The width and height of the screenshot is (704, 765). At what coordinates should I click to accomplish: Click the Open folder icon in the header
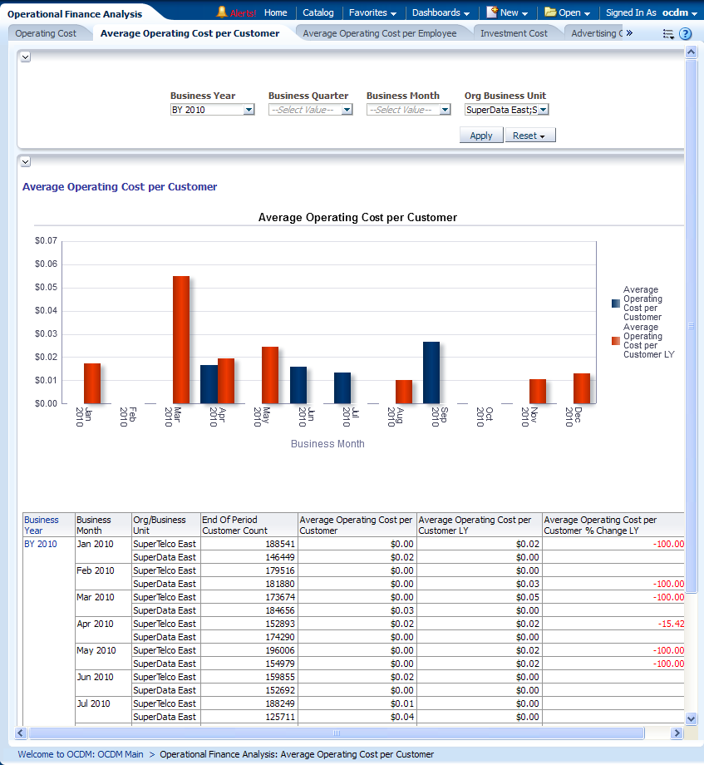(550, 12)
